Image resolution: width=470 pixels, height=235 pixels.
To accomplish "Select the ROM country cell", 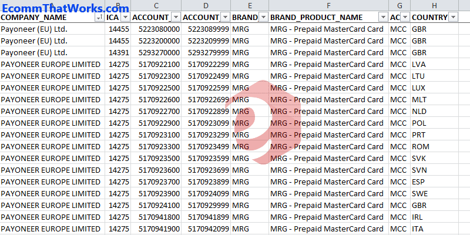I will (x=434, y=146).
